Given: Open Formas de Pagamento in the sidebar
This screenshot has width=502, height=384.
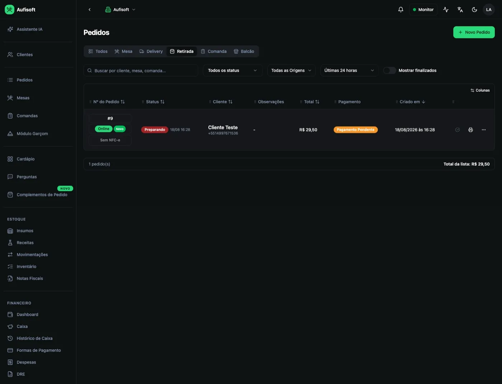Looking at the screenshot, I should pos(38,350).
